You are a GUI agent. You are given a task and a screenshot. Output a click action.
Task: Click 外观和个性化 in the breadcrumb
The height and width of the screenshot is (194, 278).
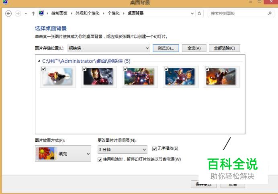pos(88,13)
